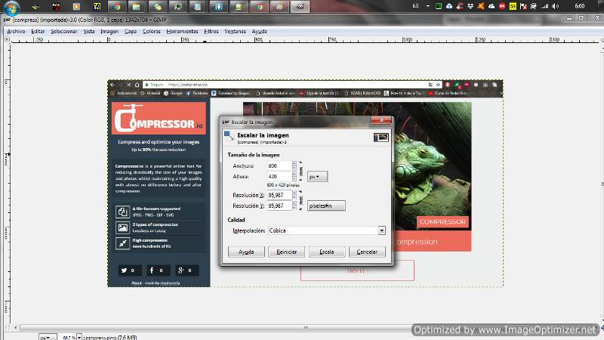Click the Twitter share icon in canvas image
Viewport: 604px width, 340px height.
point(129,270)
